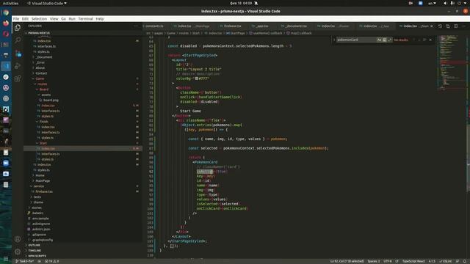Expand the About folder
This screenshot has height=264, width=470.
click(40, 67)
